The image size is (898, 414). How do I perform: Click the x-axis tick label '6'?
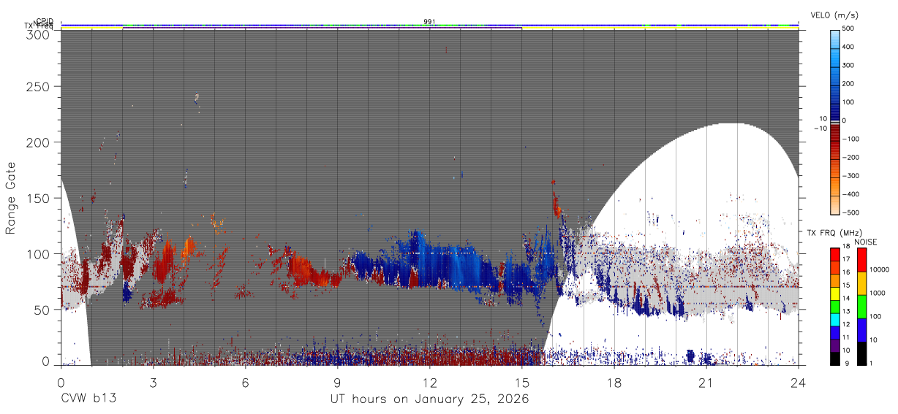[245, 382]
